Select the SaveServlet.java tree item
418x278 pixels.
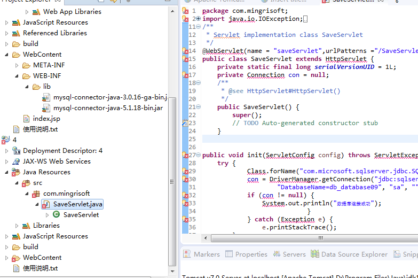(72, 204)
